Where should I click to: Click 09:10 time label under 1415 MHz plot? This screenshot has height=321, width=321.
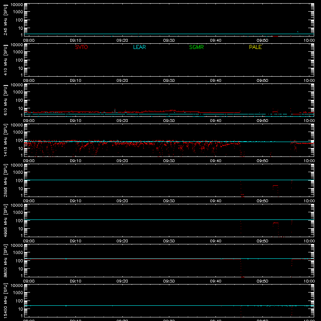tap(75, 161)
